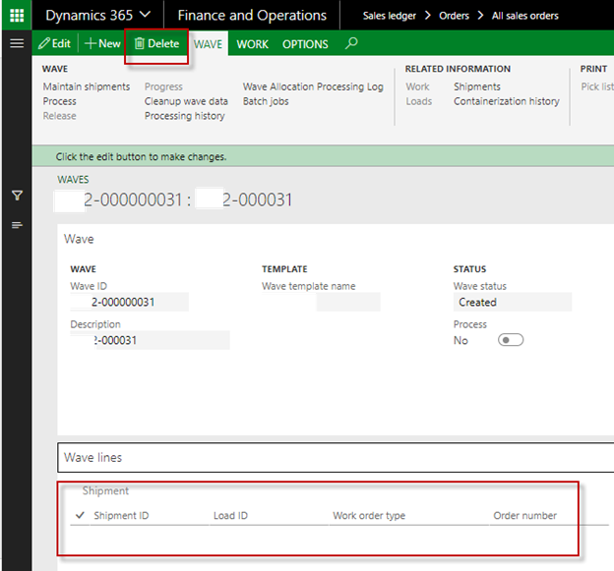Click Maintain shipments
The width and height of the screenshot is (614, 571).
(87, 86)
